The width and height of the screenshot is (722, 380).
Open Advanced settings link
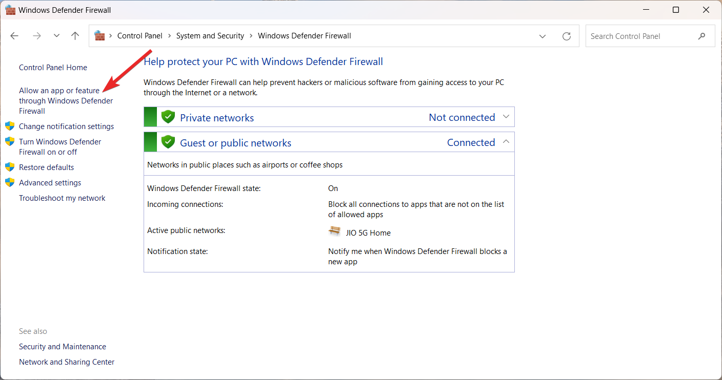click(x=50, y=183)
